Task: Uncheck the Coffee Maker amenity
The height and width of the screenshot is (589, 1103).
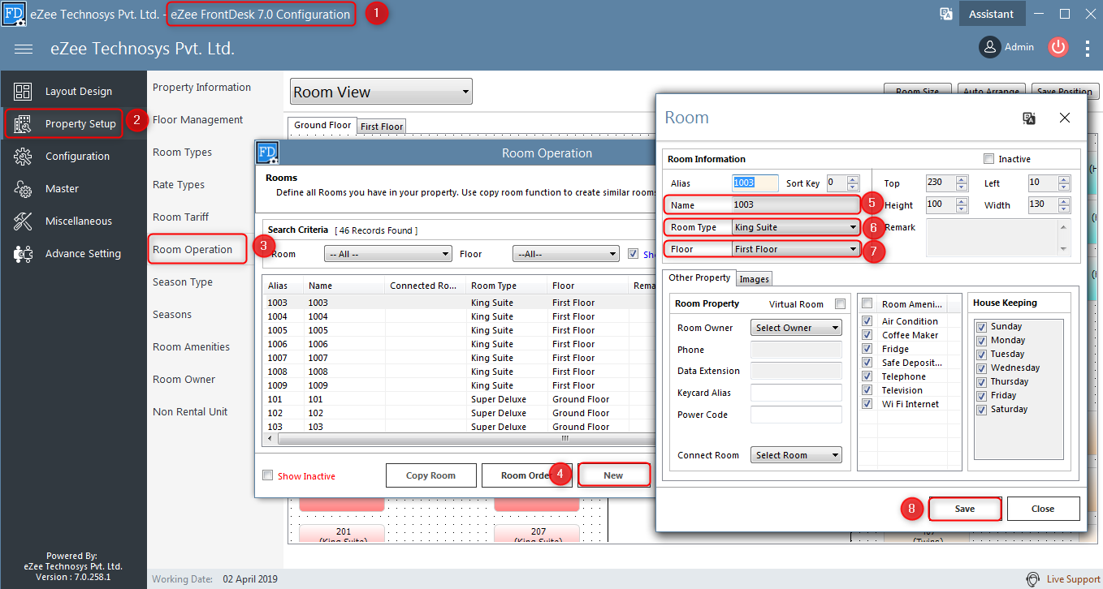Action: pos(867,335)
